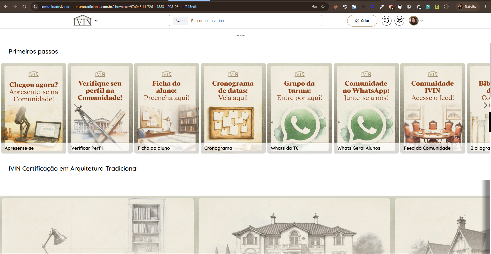This screenshot has height=254, width=491.
Task: Open the Trabalho browser profile button
Action: pyautogui.click(x=468, y=7)
